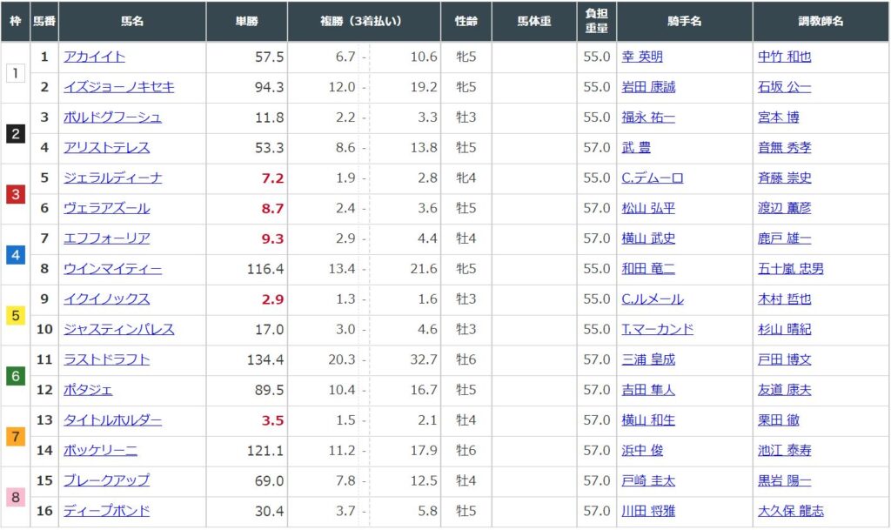Click the green frame 6 badge
The image size is (891, 530).
click(x=16, y=376)
